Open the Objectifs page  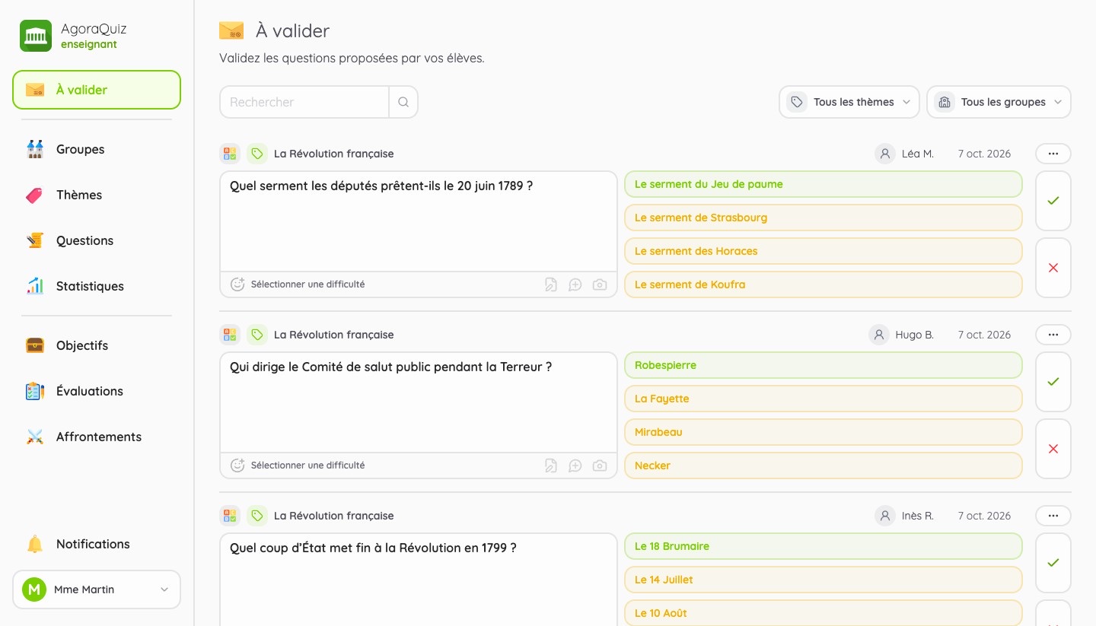coord(97,345)
